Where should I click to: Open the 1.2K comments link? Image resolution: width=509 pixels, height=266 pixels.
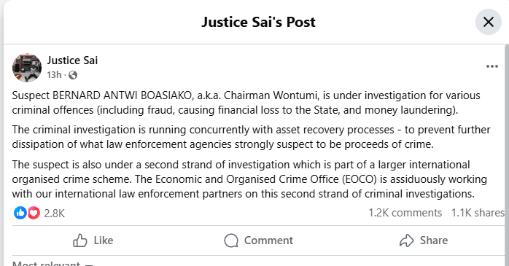point(405,213)
